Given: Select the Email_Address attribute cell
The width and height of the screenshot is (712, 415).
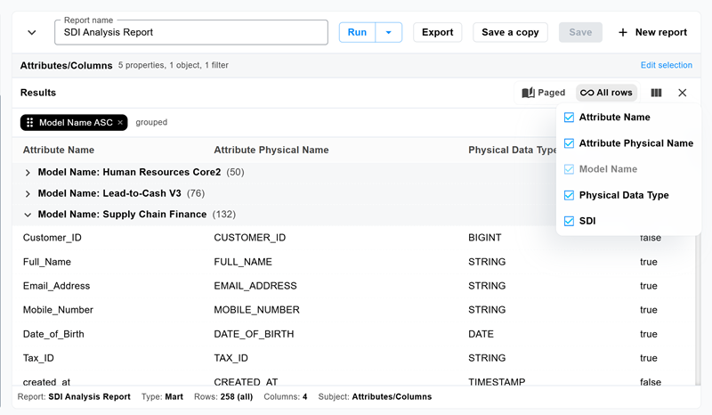Looking at the screenshot, I should coord(56,286).
